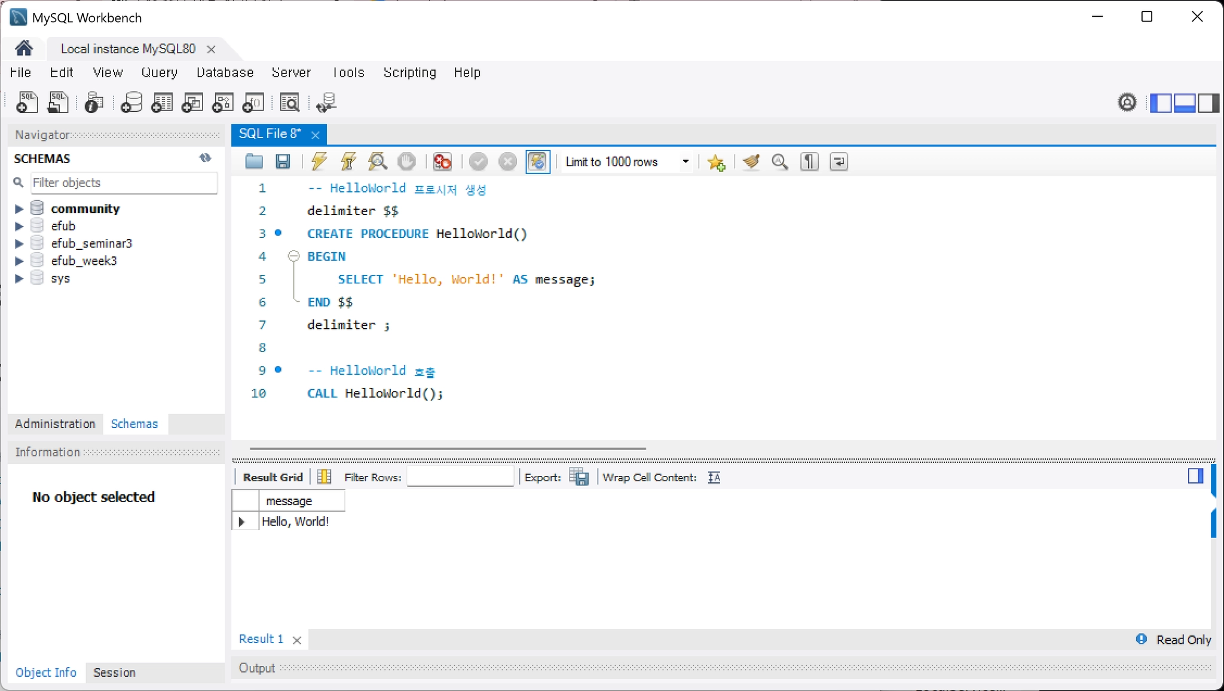Toggle the auto-commit mode button

[538, 161]
